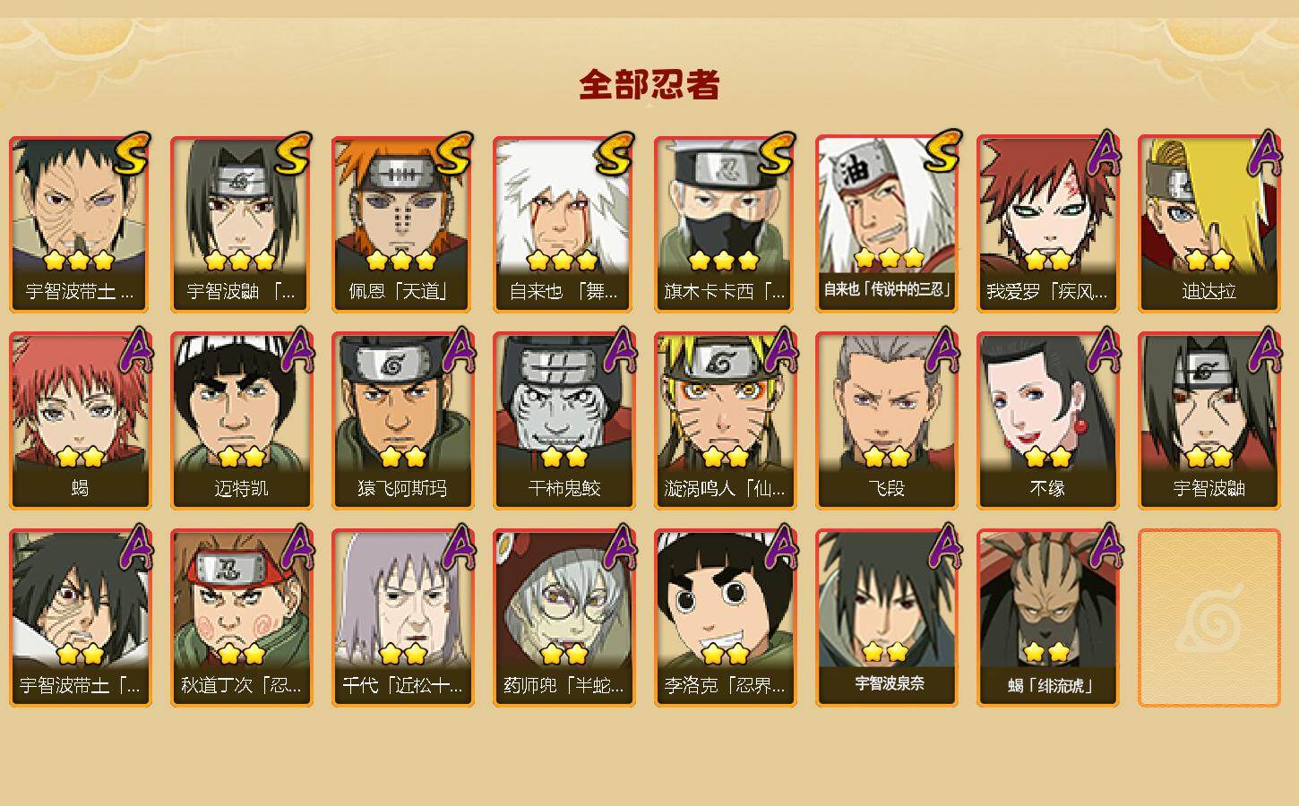Click the S badge on 自来也「传说中的三忍」
The height and width of the screenshot is (806, 1299).
tap(942, 150)
